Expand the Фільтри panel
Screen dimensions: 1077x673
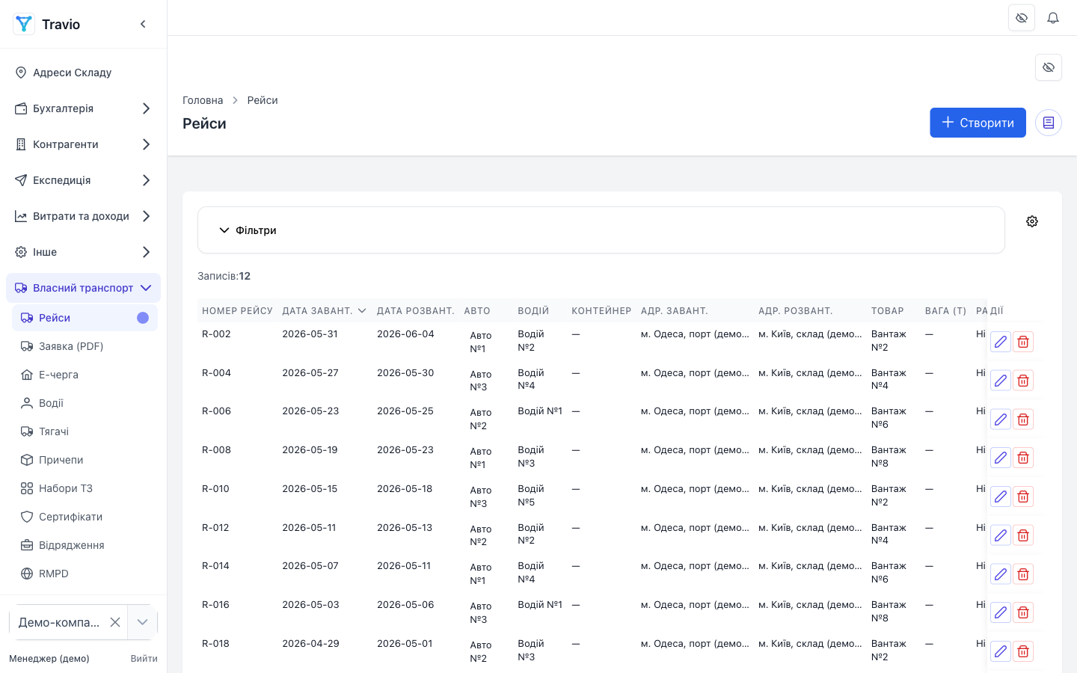click(x=601, y=230)
